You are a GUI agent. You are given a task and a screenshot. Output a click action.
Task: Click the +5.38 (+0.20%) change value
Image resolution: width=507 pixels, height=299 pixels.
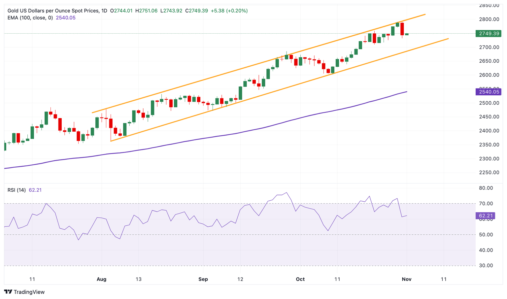tap(229, 11)
